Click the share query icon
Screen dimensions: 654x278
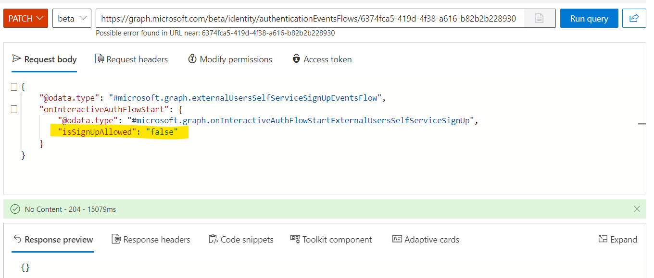click(x=634, y=17)
